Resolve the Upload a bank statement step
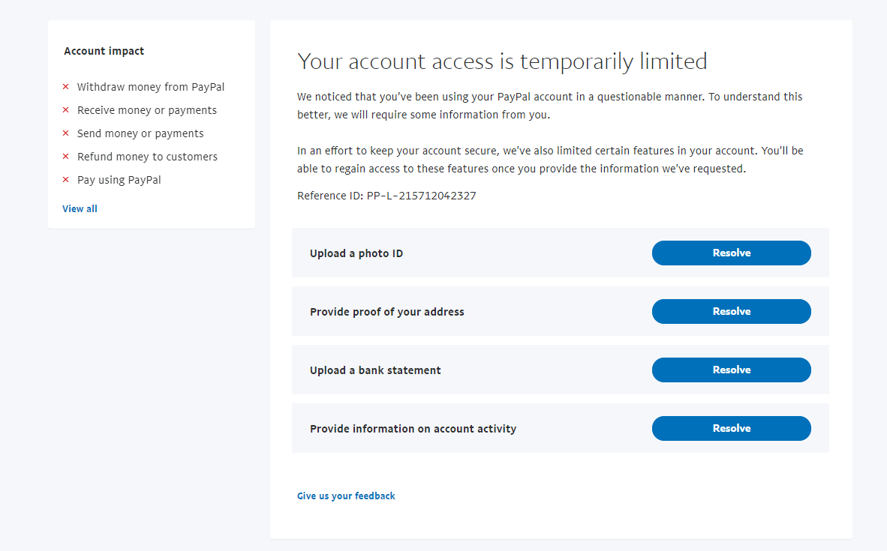This screenshot has width=887, height=551. coord(731,370)
